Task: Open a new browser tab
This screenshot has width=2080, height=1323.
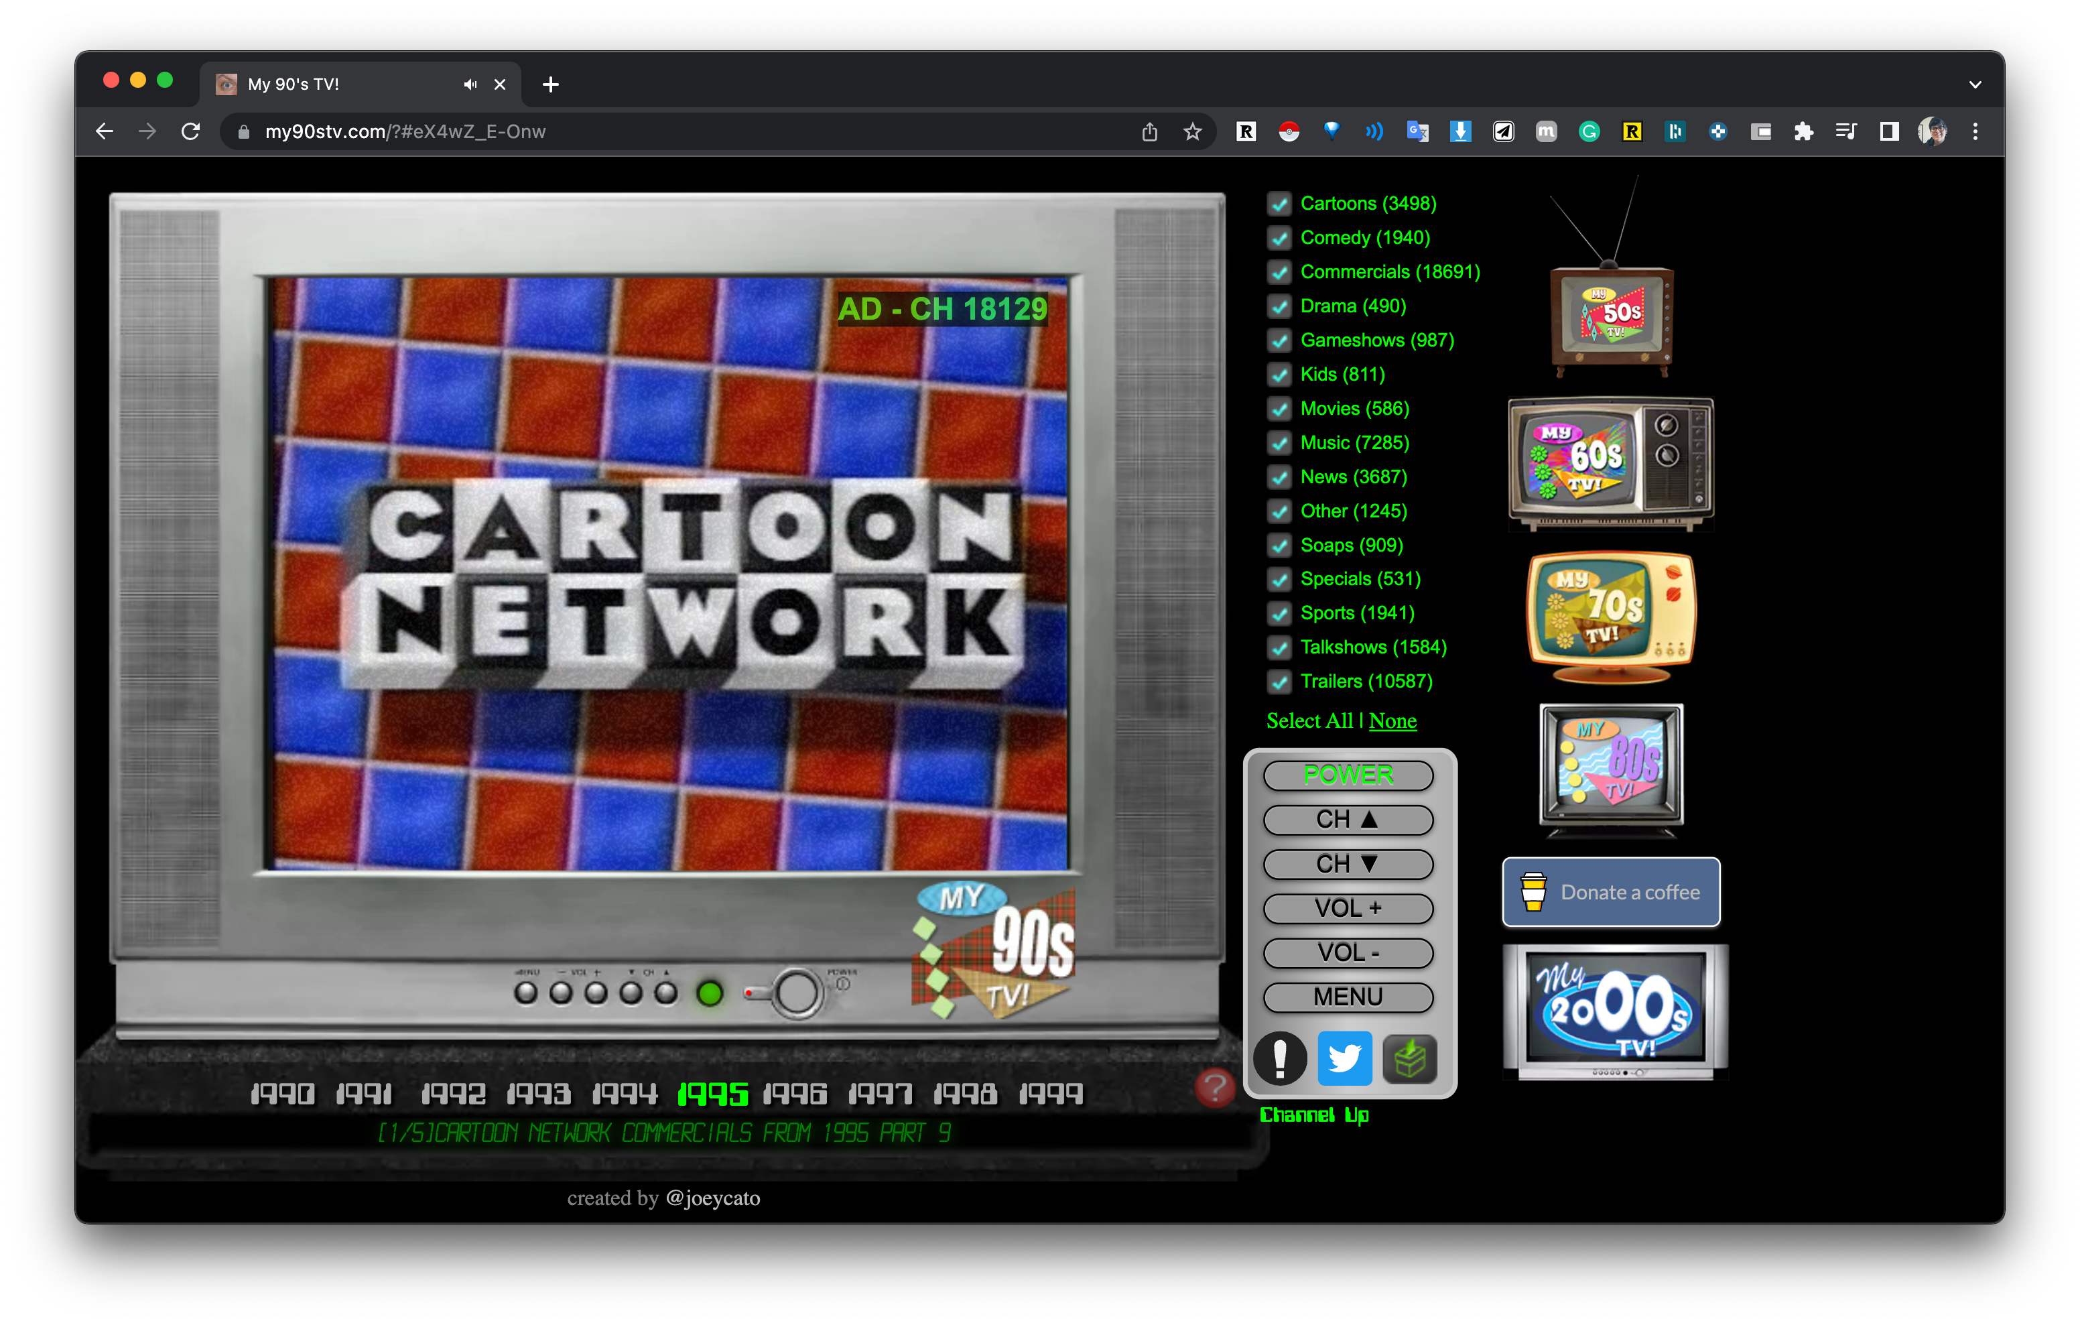Action: coord(550,84)
